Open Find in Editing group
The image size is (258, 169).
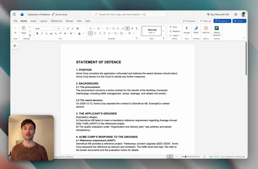173,27
